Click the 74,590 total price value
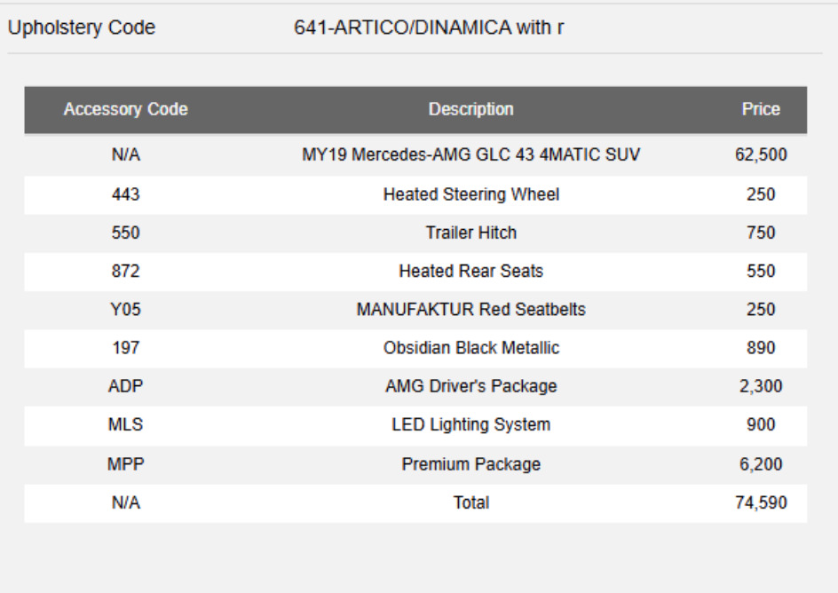838x593 pixels. pos(761,502)
